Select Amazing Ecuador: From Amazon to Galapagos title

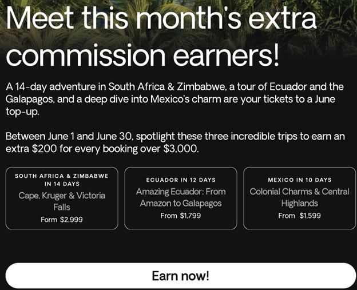(180, 197)
